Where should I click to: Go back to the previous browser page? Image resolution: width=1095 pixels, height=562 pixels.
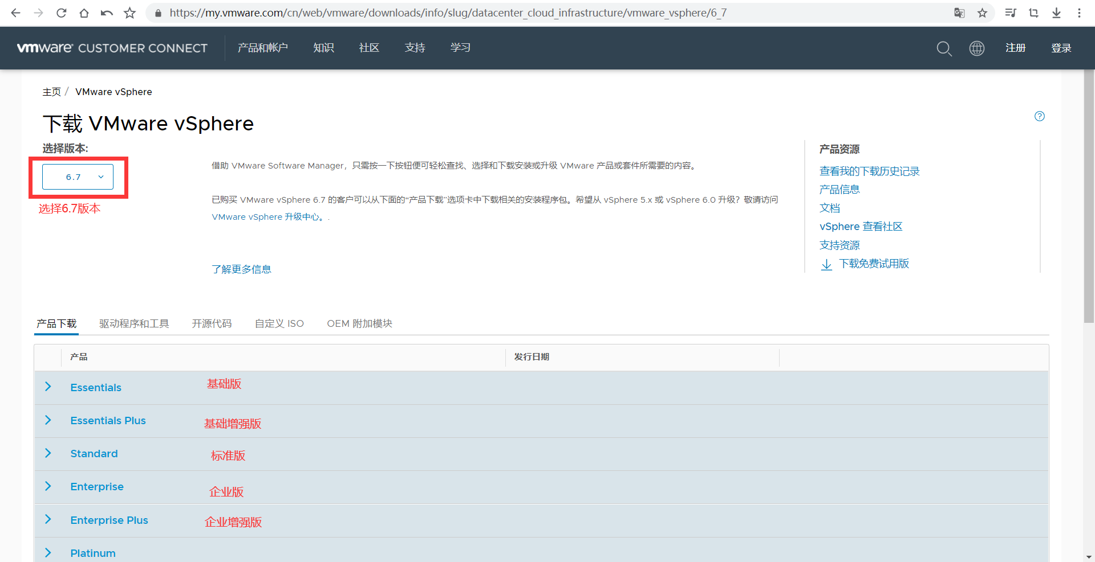pyautogui.click(x=16, y=13)
